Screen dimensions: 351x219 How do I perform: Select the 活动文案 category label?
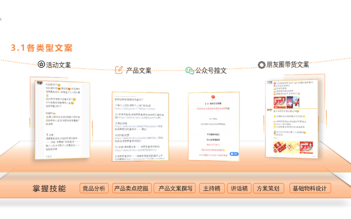(58, 65)
